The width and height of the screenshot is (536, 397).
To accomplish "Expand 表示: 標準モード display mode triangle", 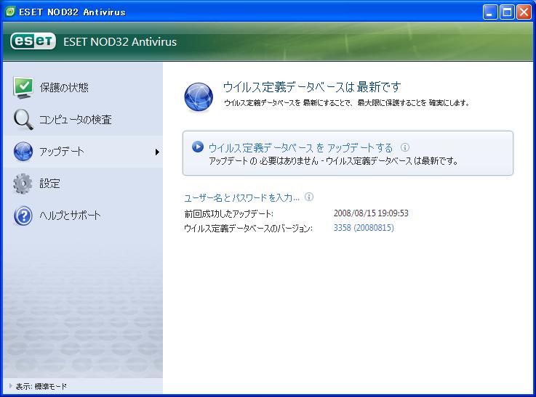I will 11,386.
